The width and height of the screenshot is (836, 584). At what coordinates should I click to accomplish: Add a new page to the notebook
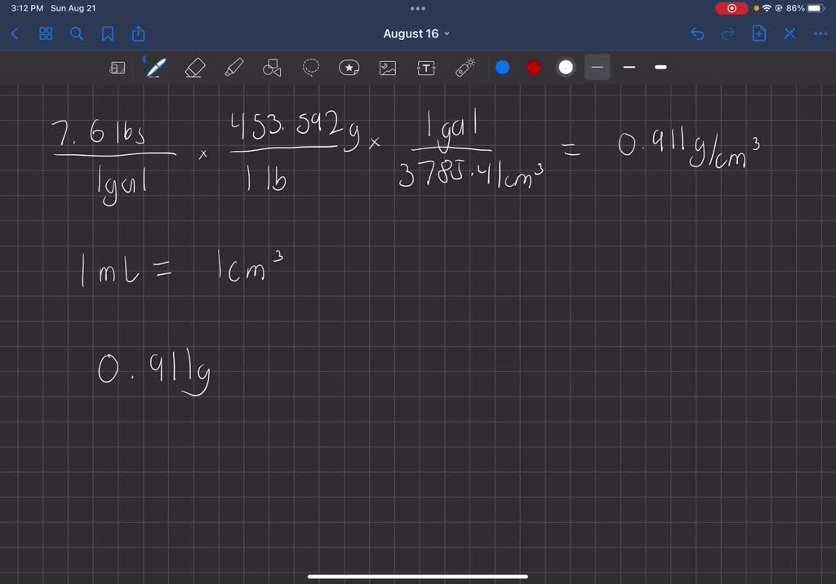coord(758,33)
